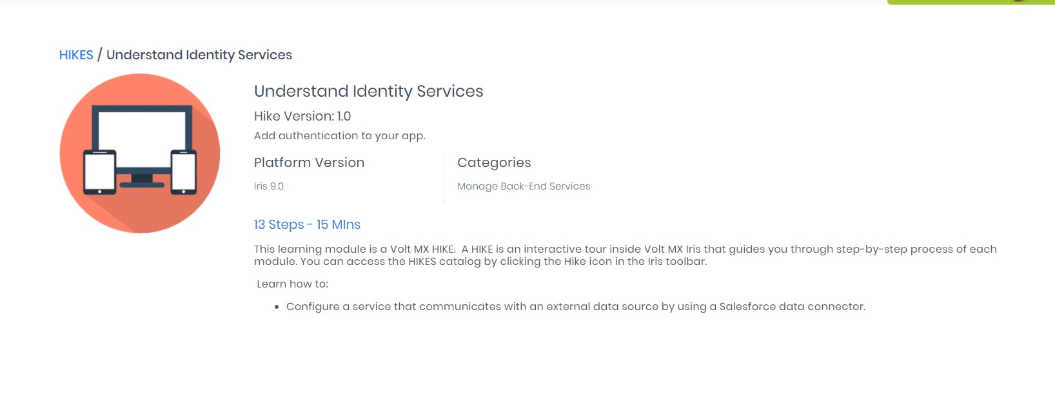Click the Platform Version label
This screenshot has width=1055, height=419.
pos(310,162)
